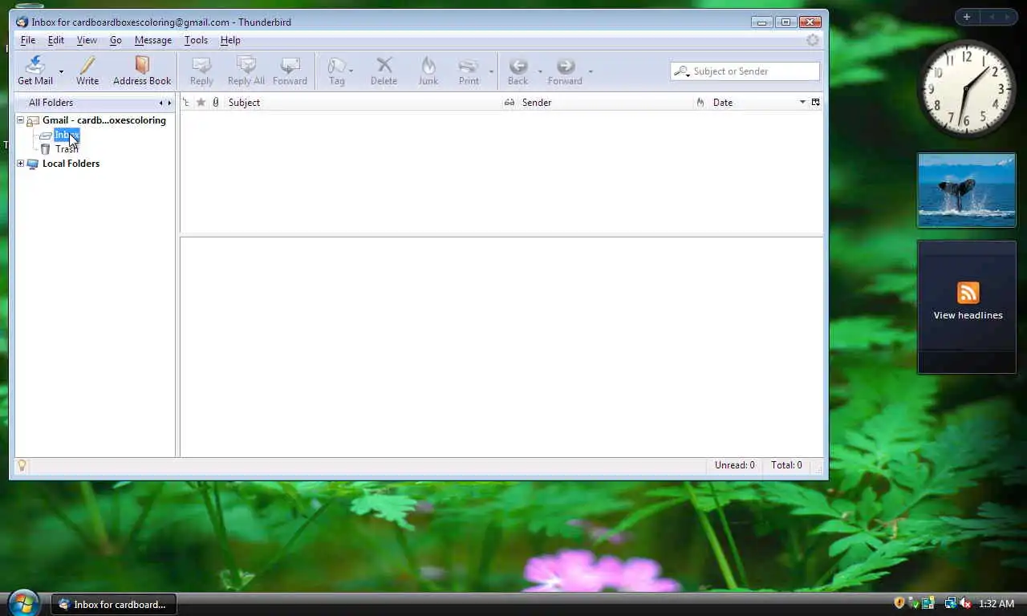Click the Get Mail toolbar button
This screenshot has width=1027, height=616.
[x=35, y=71]
